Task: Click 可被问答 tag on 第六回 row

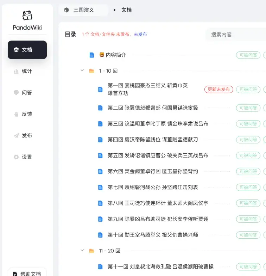Action: tap(248, 171)
